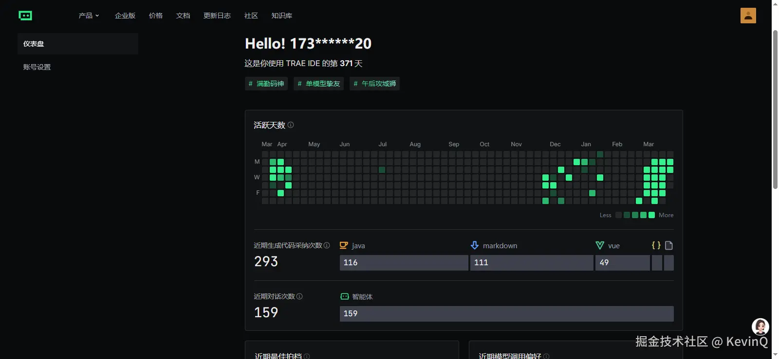Click the 智能体 159 usage bar
Viewport: 779px width, 359px height.
click(x=506, y=314)
